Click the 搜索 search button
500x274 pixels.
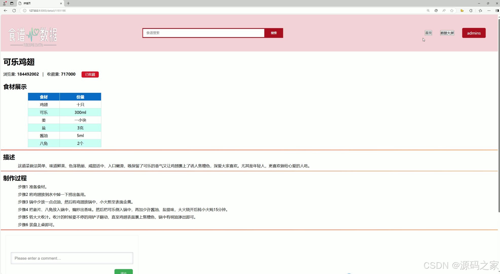pyautogui.click(x=274, y=33)
